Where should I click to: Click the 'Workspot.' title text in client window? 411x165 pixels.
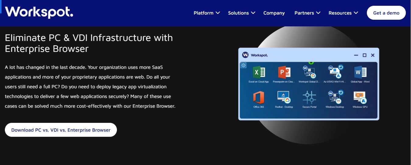click(259, 55)
